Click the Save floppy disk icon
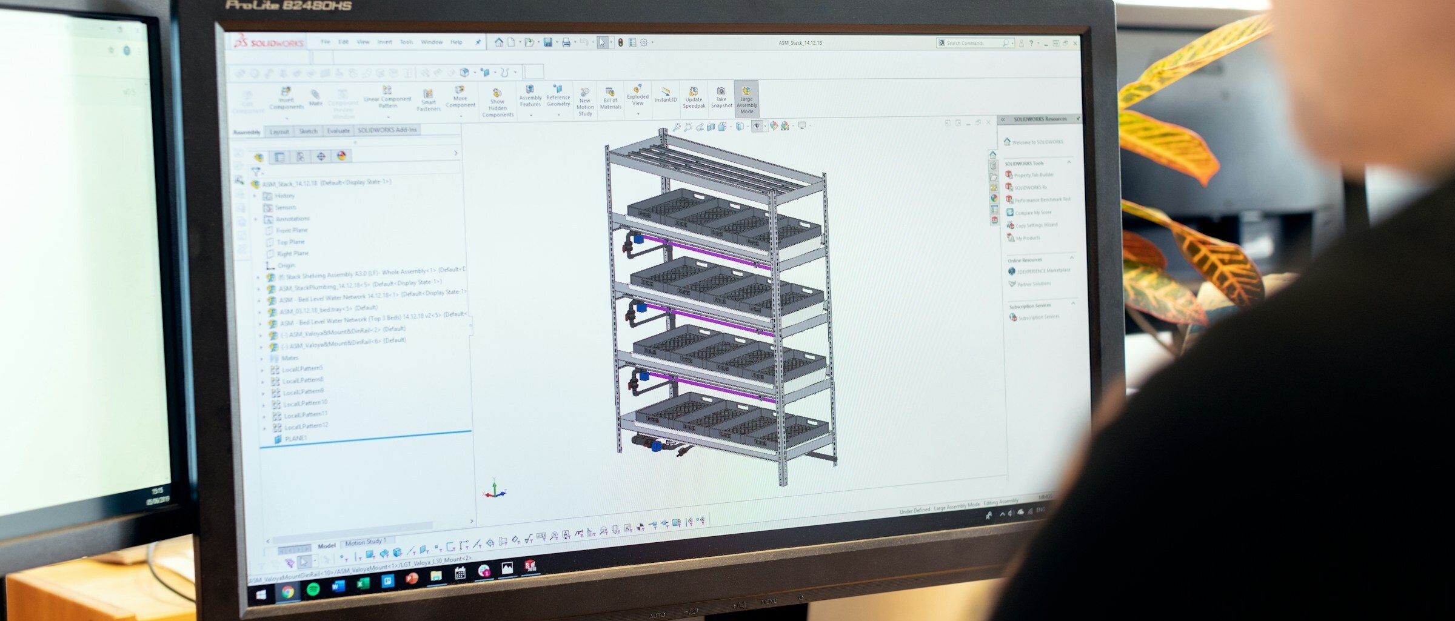 click(x=547, y=42)
